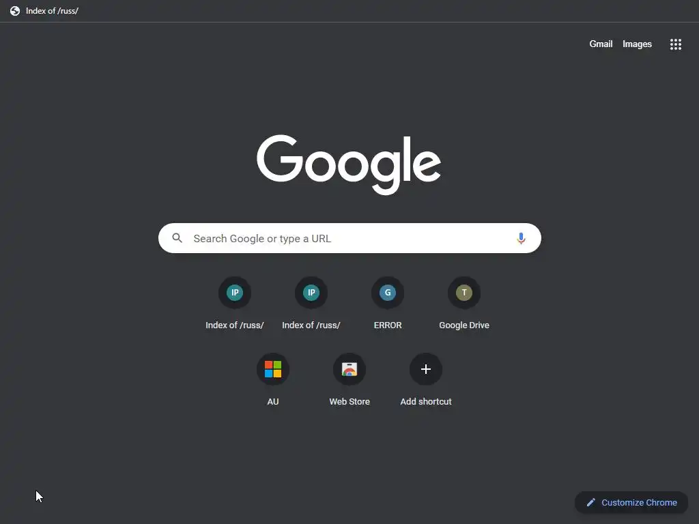
Task: Open the second Index of /russ/ shortcut
Action: [311, 293]
